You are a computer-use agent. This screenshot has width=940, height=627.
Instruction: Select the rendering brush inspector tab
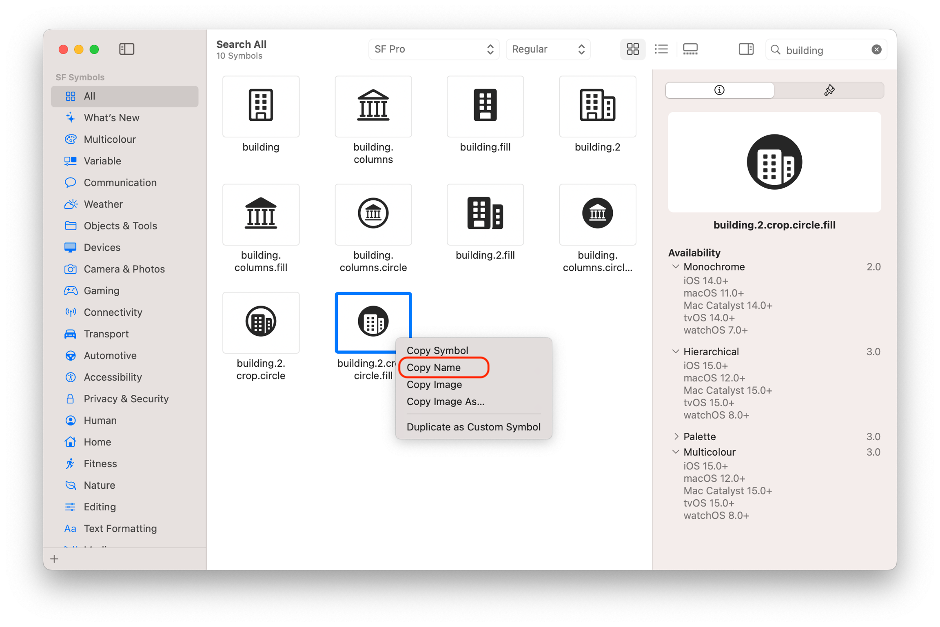829,90
